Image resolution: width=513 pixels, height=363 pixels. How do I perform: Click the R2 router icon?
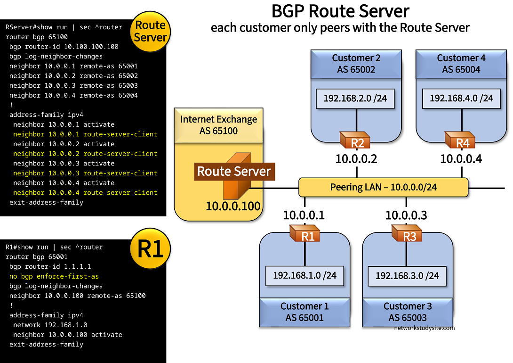pyautogui.click(x=356, y=140)
